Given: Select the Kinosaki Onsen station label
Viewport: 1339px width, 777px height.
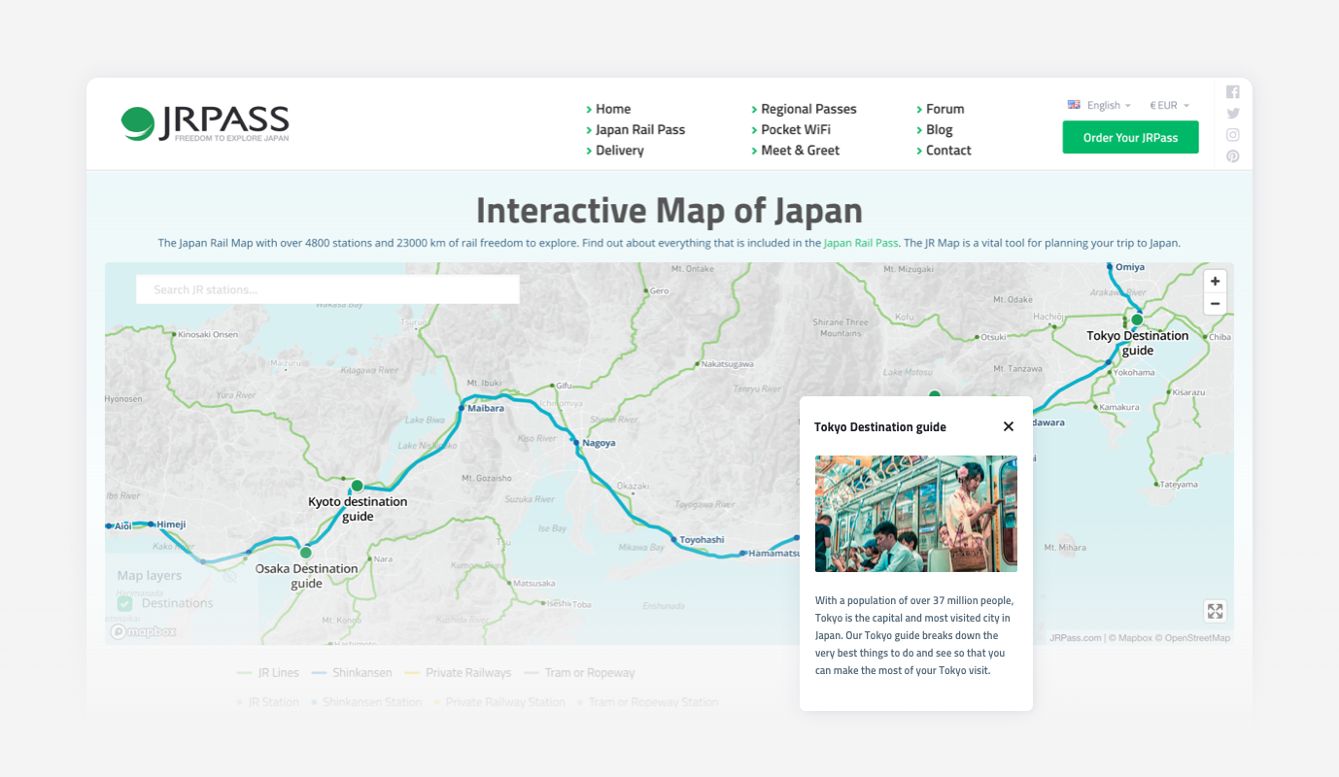Looking at the screenshot, I should click(208, 334).
